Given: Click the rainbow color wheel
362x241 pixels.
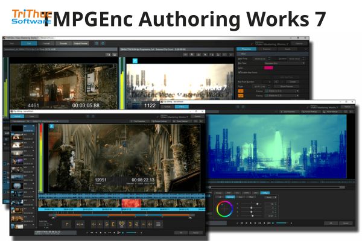Looking at the screenshot, I should pos(224,208).
